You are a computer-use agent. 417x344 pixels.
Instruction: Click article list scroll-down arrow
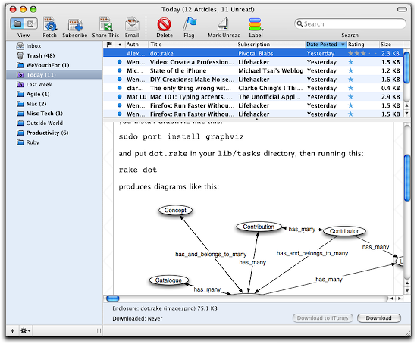406,114
